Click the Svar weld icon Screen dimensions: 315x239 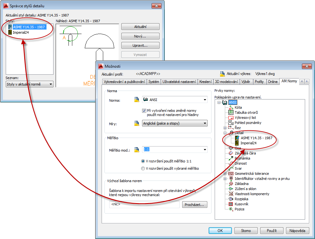231,168
